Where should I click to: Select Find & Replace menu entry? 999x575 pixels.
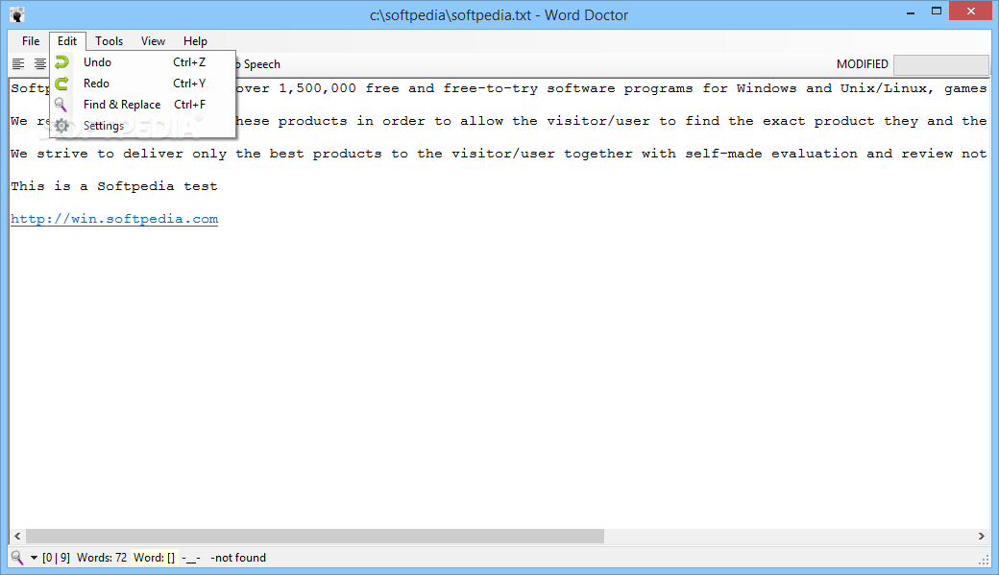(x=143, y=105)
